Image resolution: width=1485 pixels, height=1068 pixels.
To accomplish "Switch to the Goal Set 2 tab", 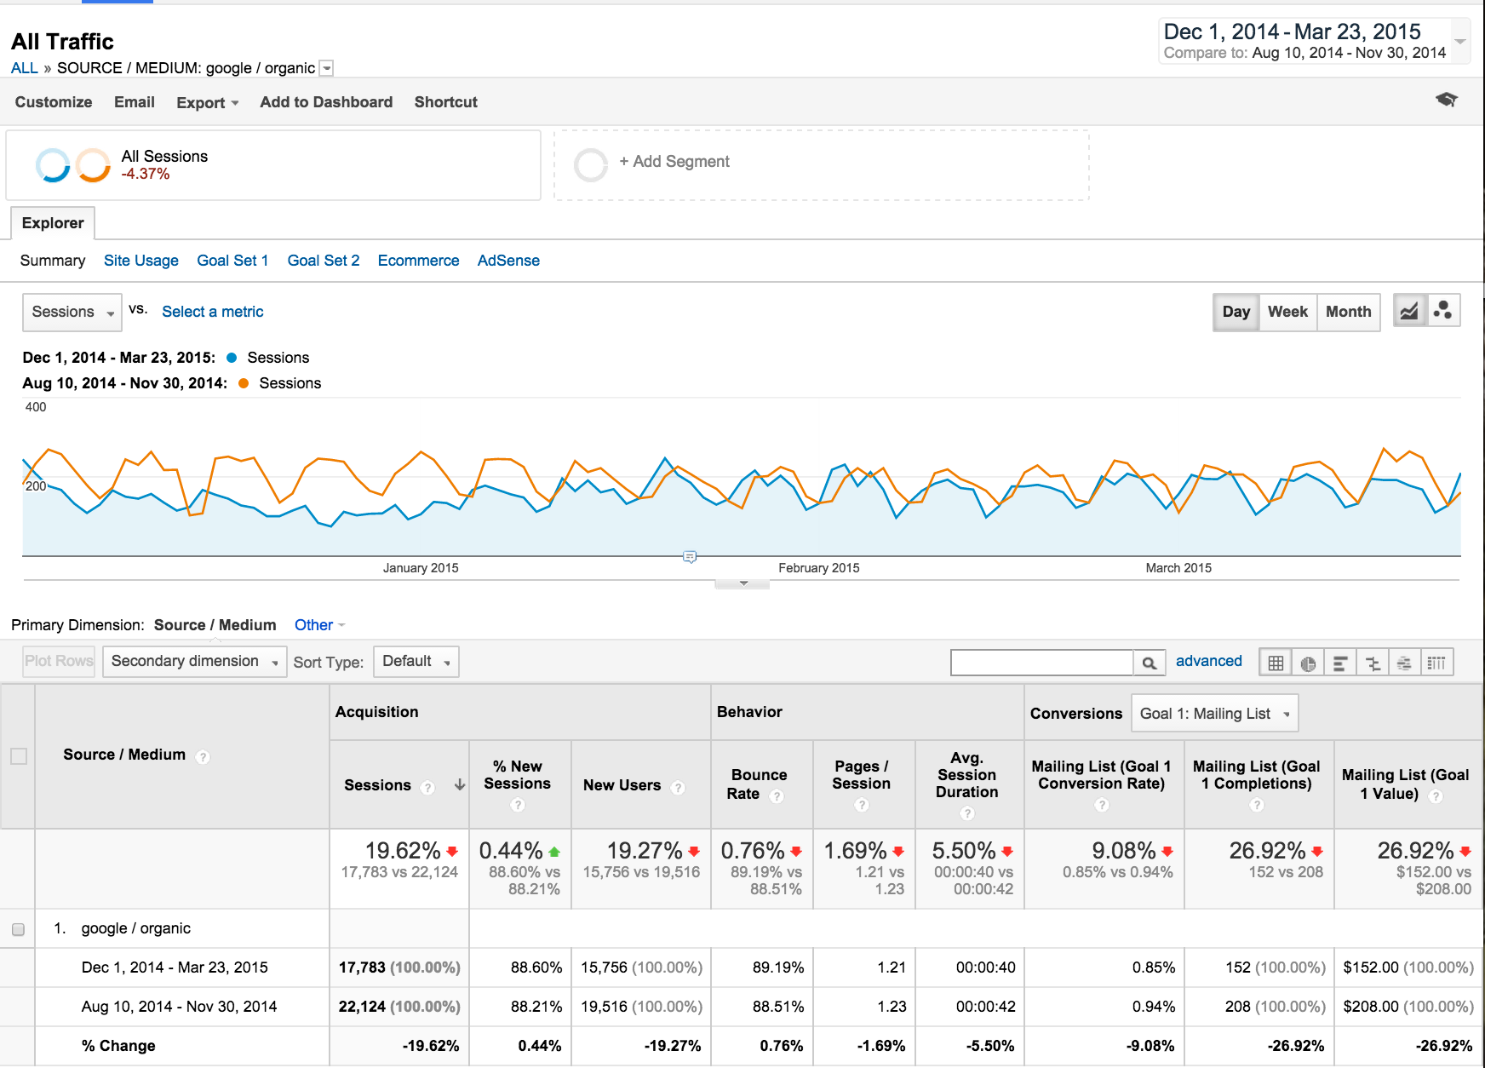I will pyautogui.click(x=324, y=261).
